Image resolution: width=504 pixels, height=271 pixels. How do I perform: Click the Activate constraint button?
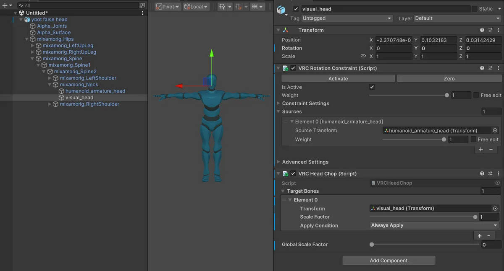tap(338, 78)
